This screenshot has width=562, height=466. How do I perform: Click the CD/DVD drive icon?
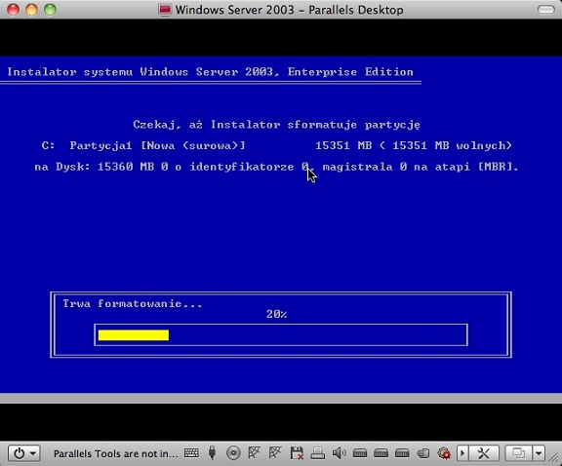click(x=233, y=453)
